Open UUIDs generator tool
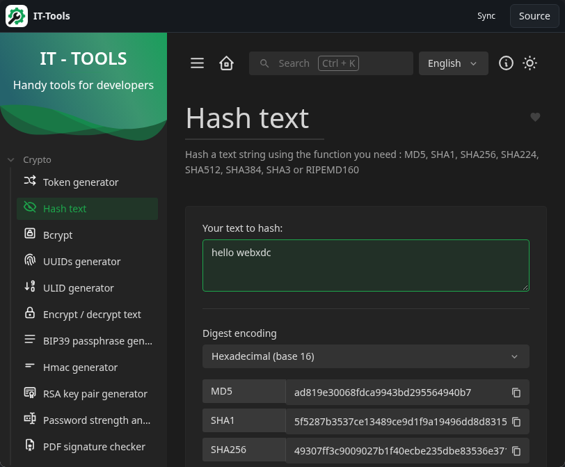Viewport: 565px width, 467px height. [x=87, y=262]
